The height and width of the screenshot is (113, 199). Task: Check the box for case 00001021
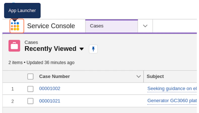[x=30, y=101]
